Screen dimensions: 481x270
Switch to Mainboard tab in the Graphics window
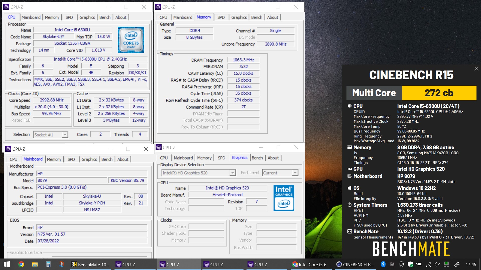[x=183, y=158]
